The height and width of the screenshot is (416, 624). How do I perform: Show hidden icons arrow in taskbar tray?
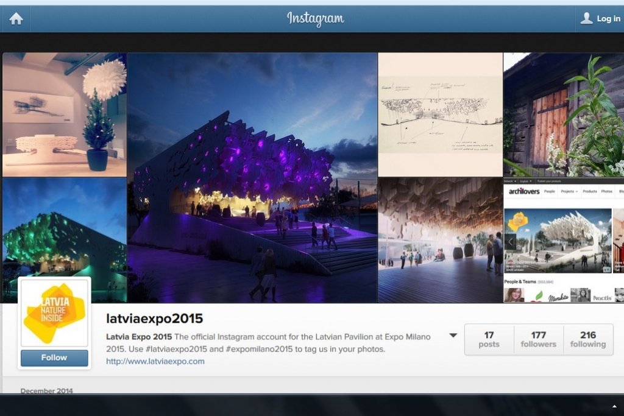click(614, 406)
